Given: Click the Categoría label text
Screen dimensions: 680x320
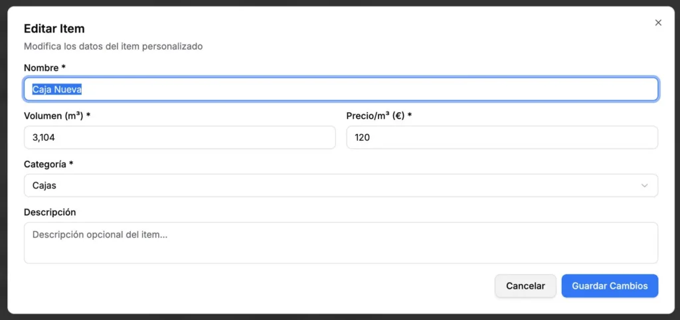Looking at the screenshot, I should tap(48, 163).
